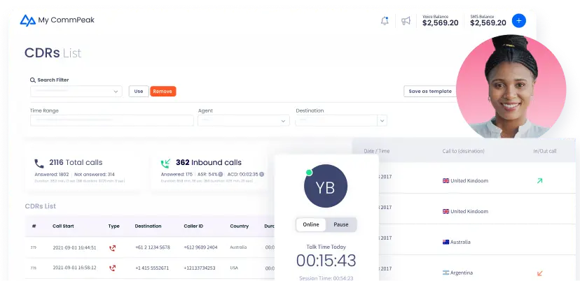Viewport: 580px width, 281px height.
Task: Click the ASR info icon
Action: (x=221, y=174)
